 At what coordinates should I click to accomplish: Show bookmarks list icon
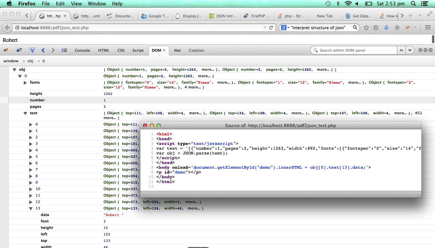tap(376, 28)
